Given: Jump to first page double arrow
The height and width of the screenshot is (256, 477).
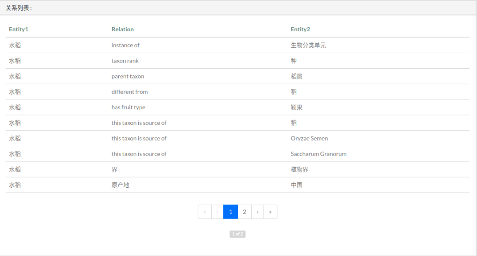Looking at the screenshot, I should point(205,212).
